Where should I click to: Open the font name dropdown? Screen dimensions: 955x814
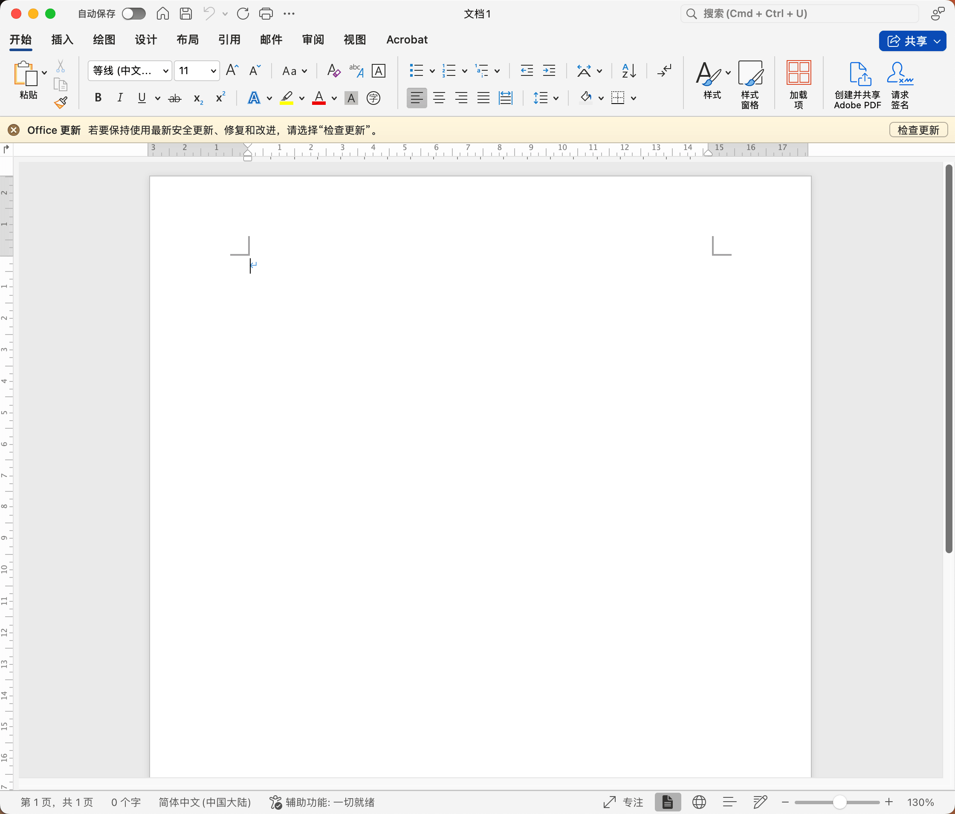tap(165, 71)
